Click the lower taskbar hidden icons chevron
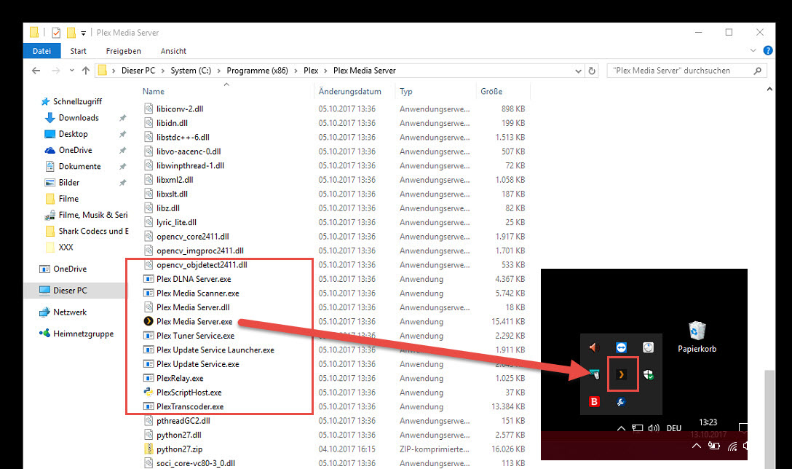Viewport: 792px width, 469px height. (x=697, y=446)
